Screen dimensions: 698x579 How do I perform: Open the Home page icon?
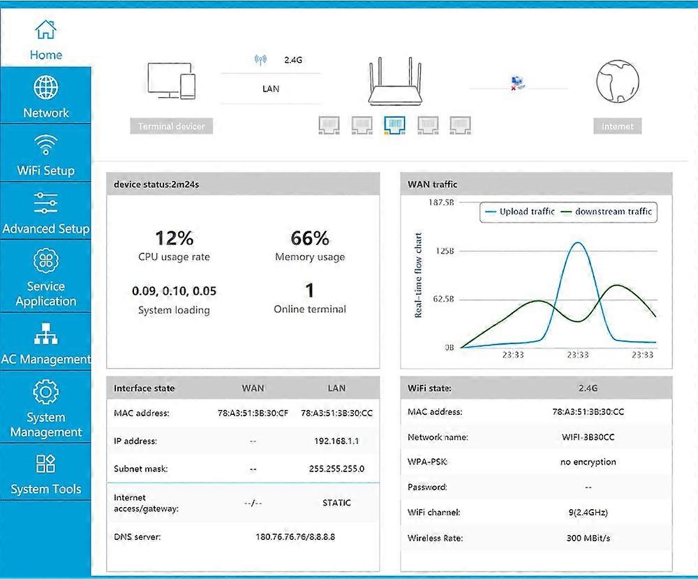pyautogui.click(x=45, y=30)
